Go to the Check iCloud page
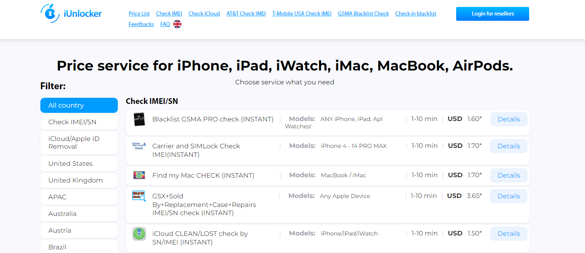The height and width of the screenshot is (253, 585). 204,13
